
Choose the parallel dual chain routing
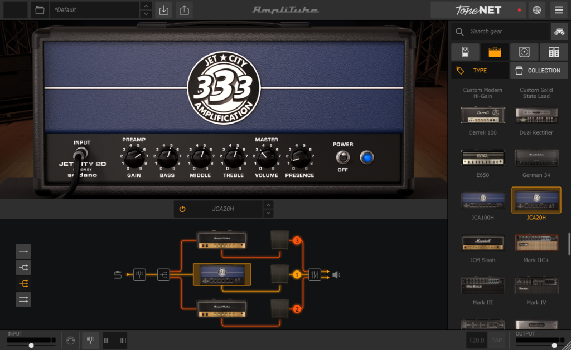(x=23, y=299)
